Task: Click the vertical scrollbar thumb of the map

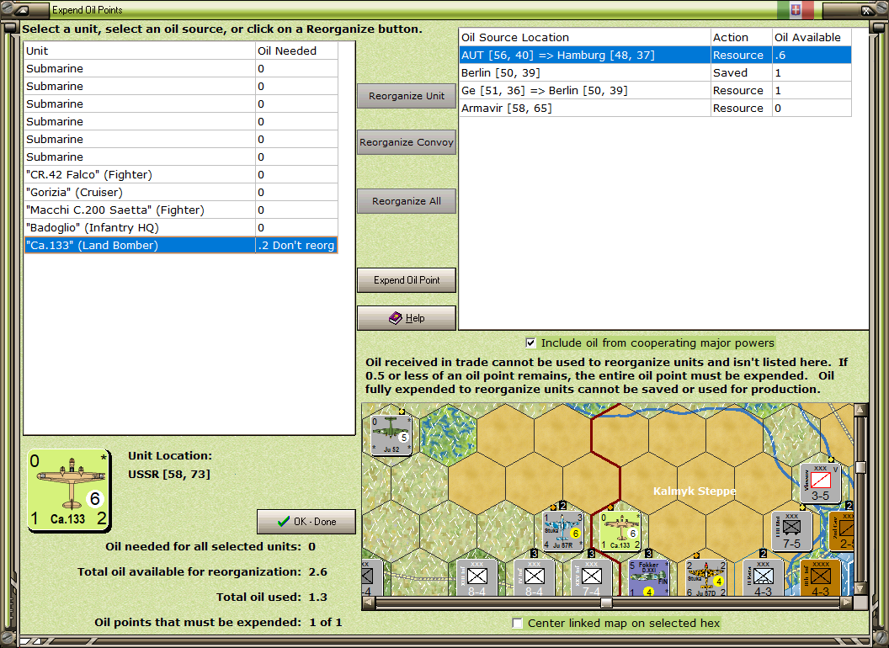Action: pyautogui.click(x=860, y=467)
